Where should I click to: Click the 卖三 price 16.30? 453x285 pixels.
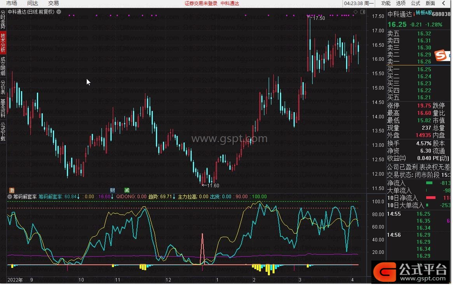pos(424,47)
